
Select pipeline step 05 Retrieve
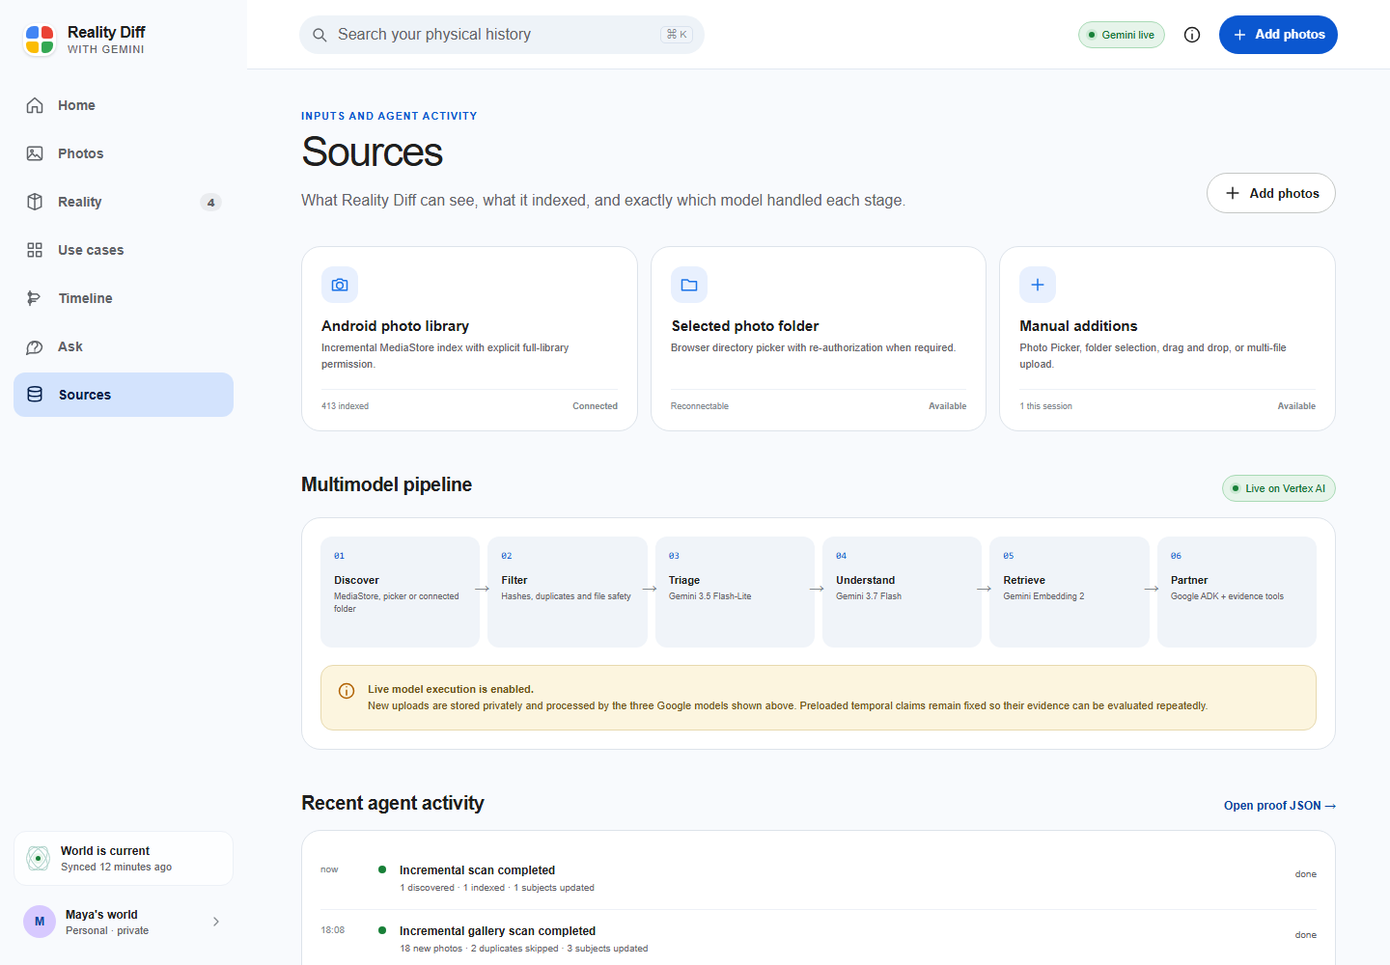click(1070, 592)
